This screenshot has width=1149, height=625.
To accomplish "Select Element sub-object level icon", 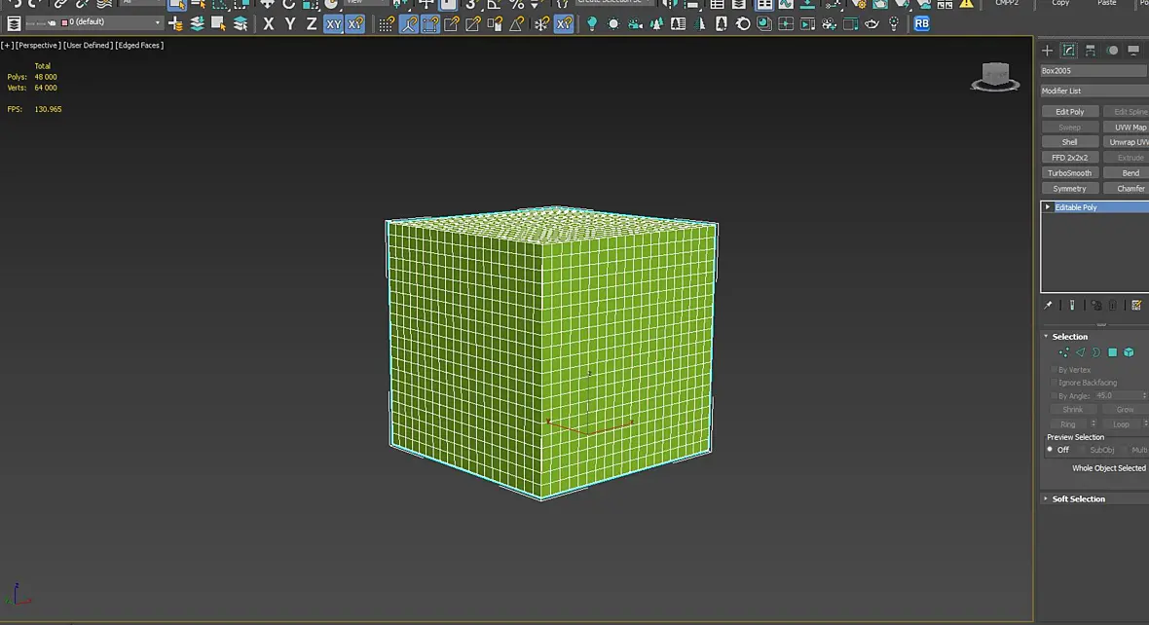I will click(1130, 353).
